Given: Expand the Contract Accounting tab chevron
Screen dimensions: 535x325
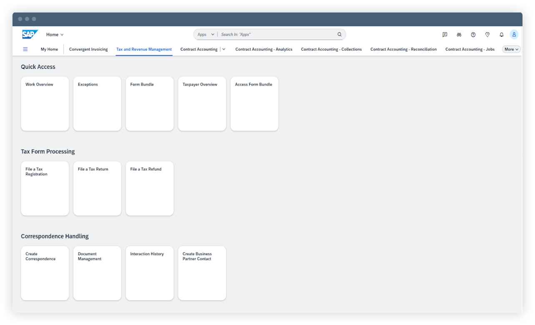Looking at the screenshot, I should 224,49.
